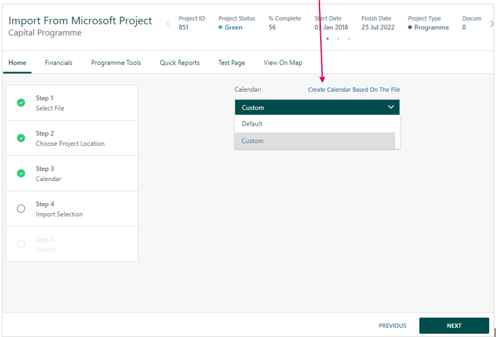This screenshot has width=496, height=337.
Task: Collapse the Custom calendar dropdown chevron
Action: [391, 107]
